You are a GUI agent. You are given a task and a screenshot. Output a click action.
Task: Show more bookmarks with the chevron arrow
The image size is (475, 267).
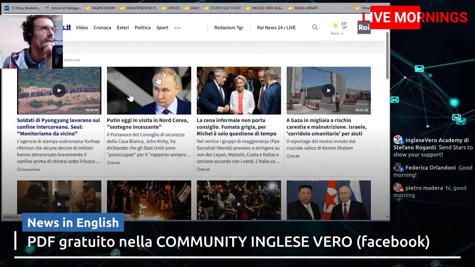[x=344, y=8]
